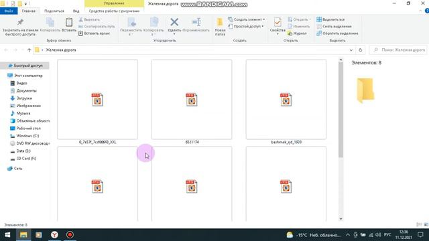This screenshot has height=241, width=429.
Task: Click the Delete red X button
Action: (x=174, y=26)
